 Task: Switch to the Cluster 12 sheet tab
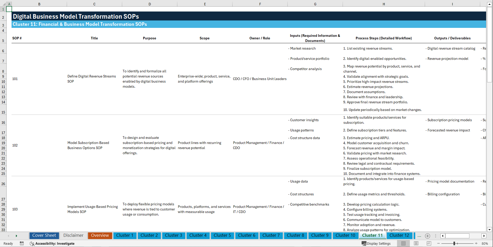pos(399,235)
